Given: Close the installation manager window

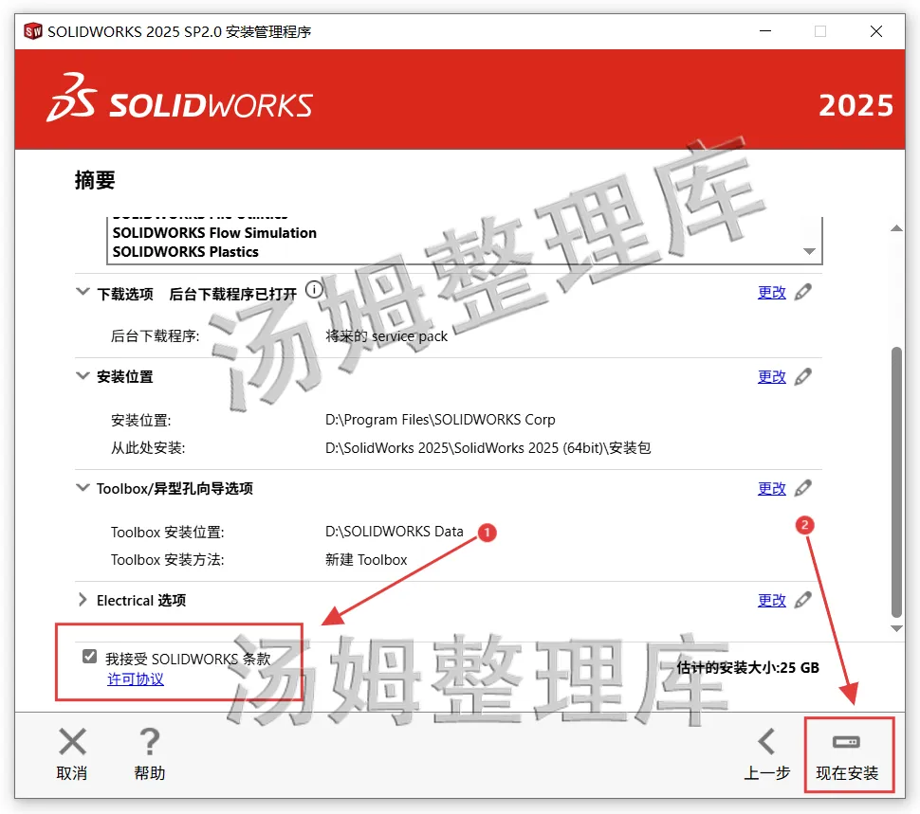Looking at the screenshot, I should [x=876, y=31].
